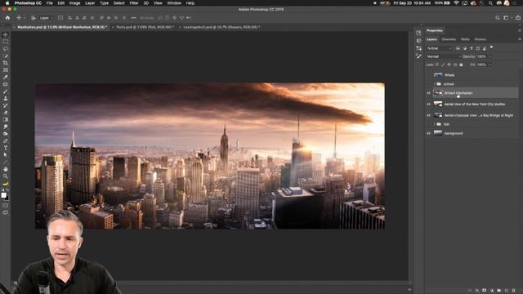This screenshot has width=523, height=294.
Task: Open the workspace switcher icon
Action: [507, 18]
